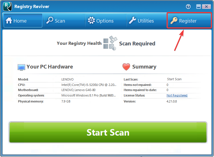Open help via the question mark icon
Screen dimensions: 214x157
188,7
